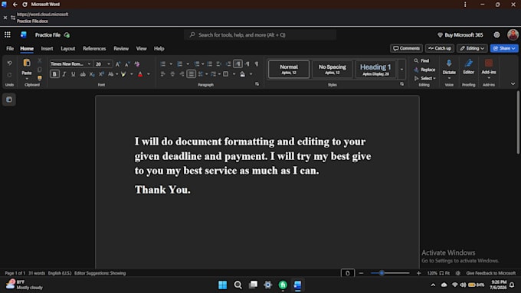Expand the numbering list dropdown arrow

click(x=188, y=64)
